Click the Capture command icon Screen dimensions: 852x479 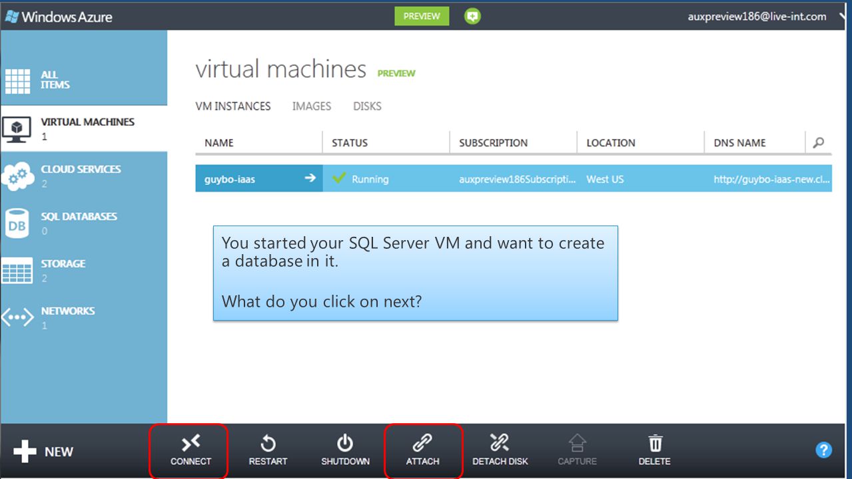pyautogui.click(x=577, y=443)
